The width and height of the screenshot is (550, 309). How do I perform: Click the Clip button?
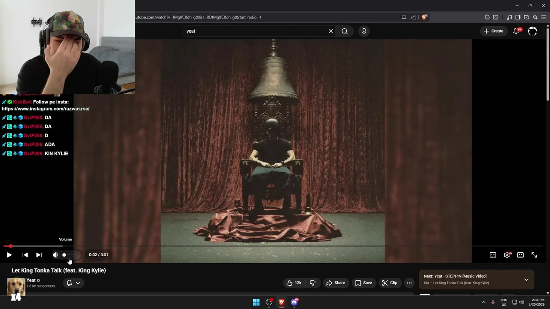click(390, 283)
